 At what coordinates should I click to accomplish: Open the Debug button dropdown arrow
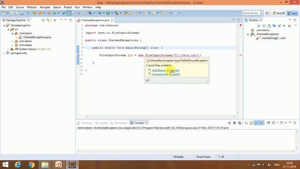(104, 13)
